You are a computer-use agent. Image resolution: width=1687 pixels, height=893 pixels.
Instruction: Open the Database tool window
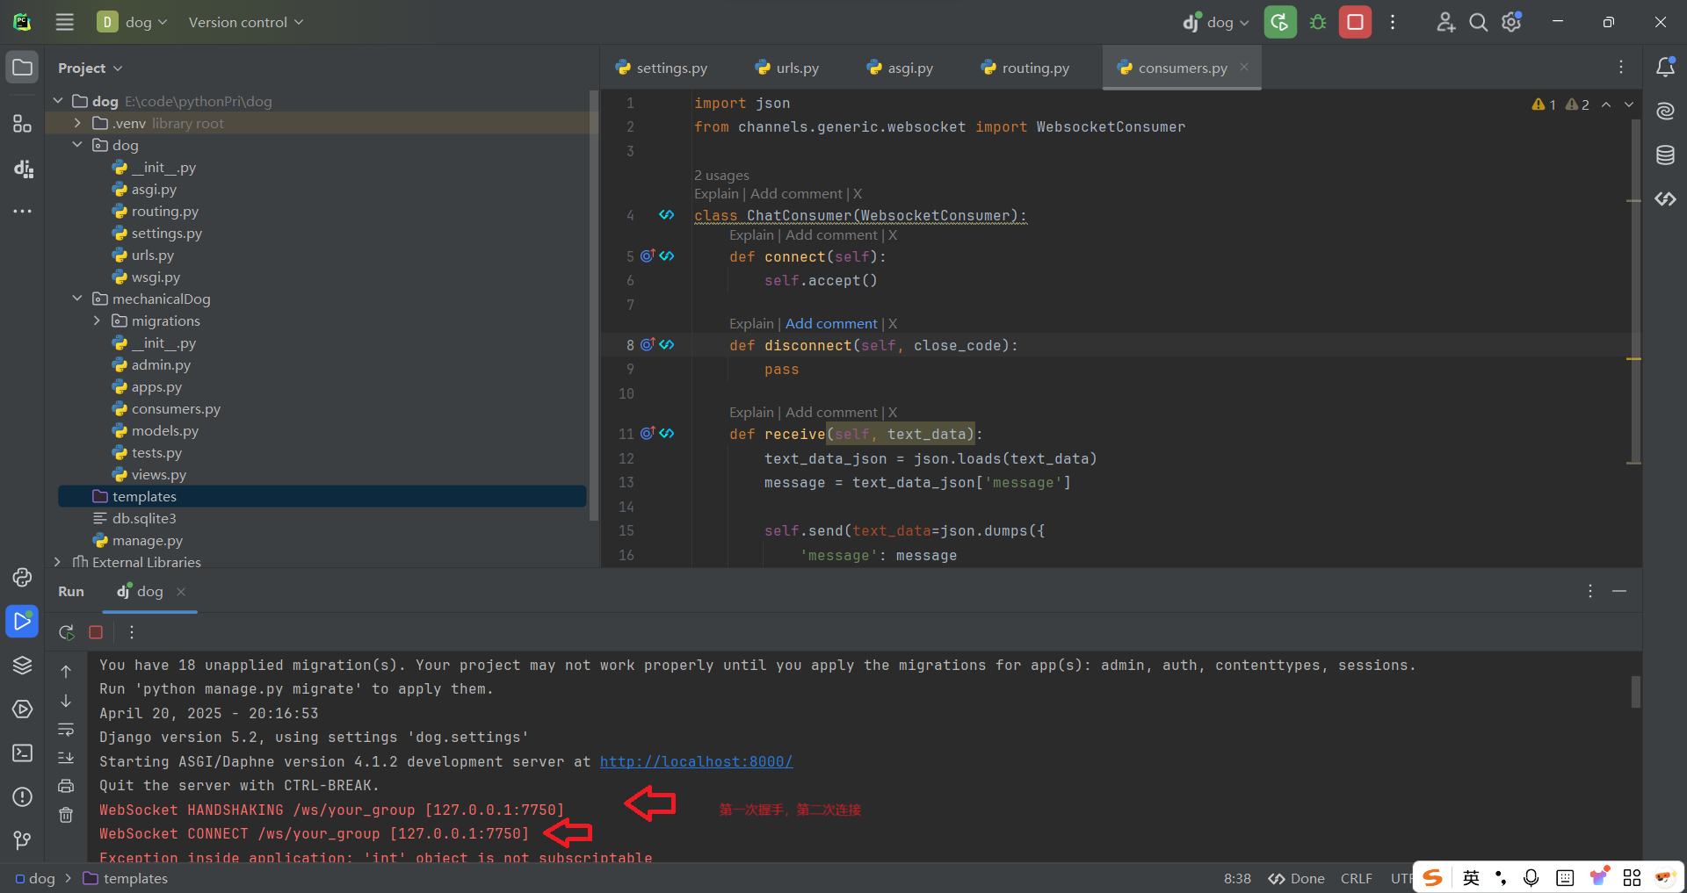[1666, 155]
